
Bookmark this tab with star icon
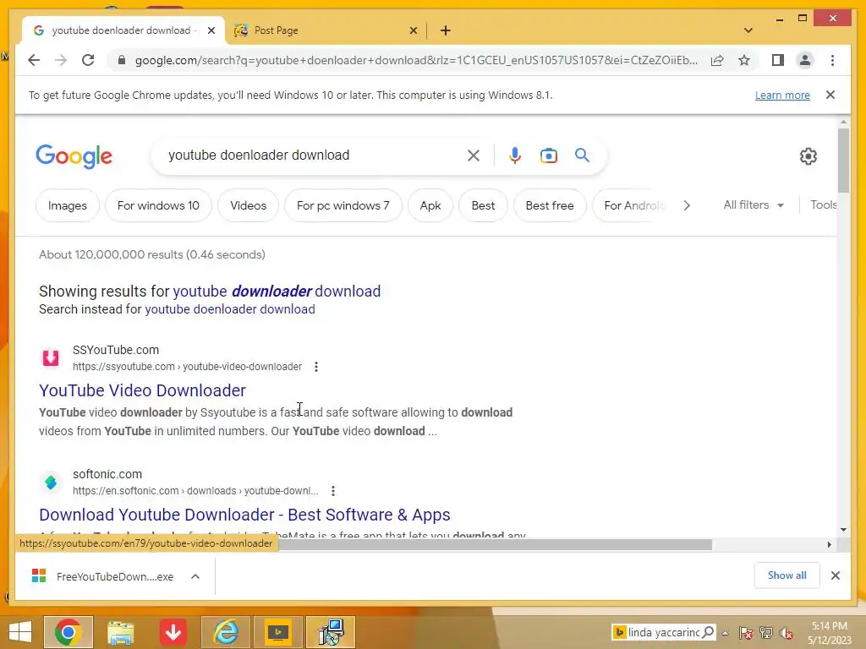pos(744,60)
